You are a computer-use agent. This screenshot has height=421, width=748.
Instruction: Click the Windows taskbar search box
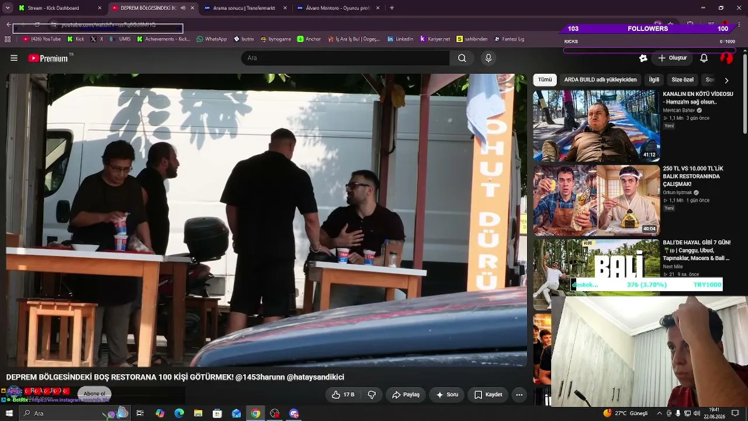(75, 413)
